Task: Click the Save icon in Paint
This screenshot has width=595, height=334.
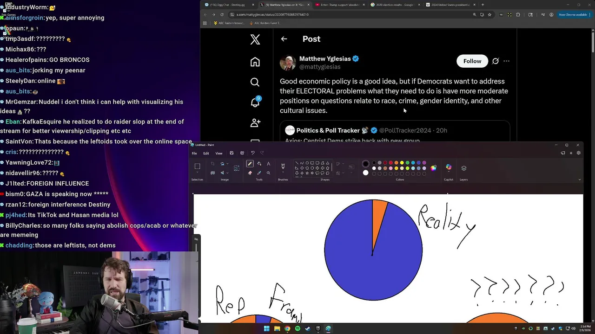Action: click(x=231, y=153)
